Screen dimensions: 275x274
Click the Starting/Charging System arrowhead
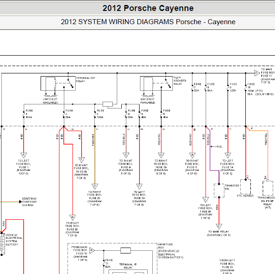pos(21,202)
